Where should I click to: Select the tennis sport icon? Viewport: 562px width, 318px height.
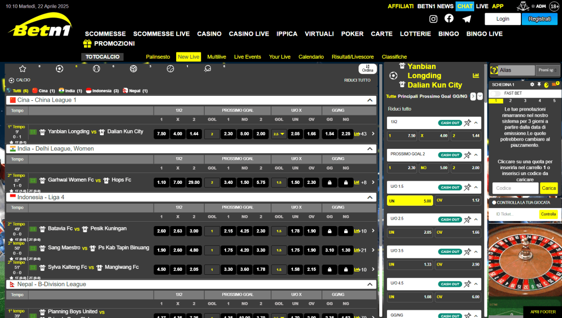point(98,68)
